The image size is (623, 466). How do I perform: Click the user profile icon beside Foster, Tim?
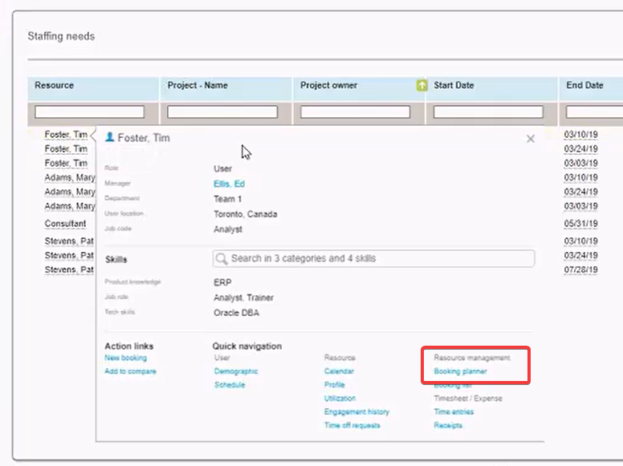pyautogui.click(x=110, y=138)
